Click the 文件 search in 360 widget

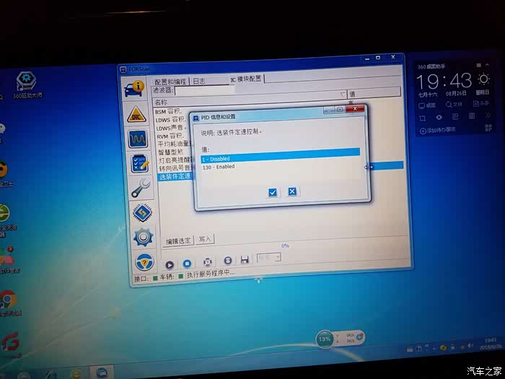pyautogui.click(x=454, y=105)
